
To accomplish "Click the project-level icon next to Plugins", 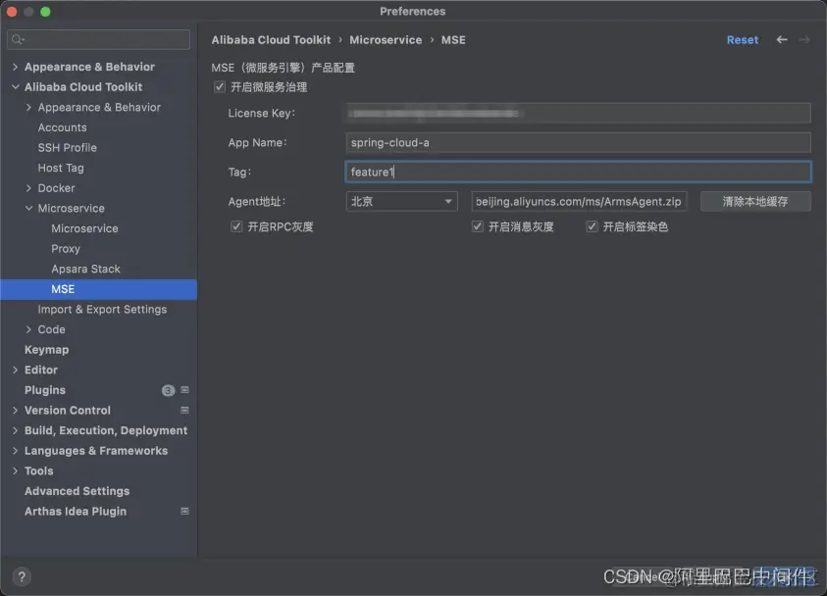I will [184, 390].
